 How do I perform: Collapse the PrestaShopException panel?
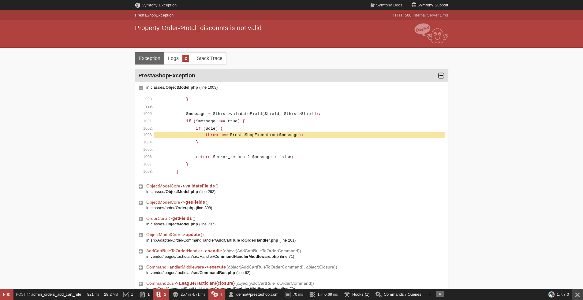click(441, 76)
